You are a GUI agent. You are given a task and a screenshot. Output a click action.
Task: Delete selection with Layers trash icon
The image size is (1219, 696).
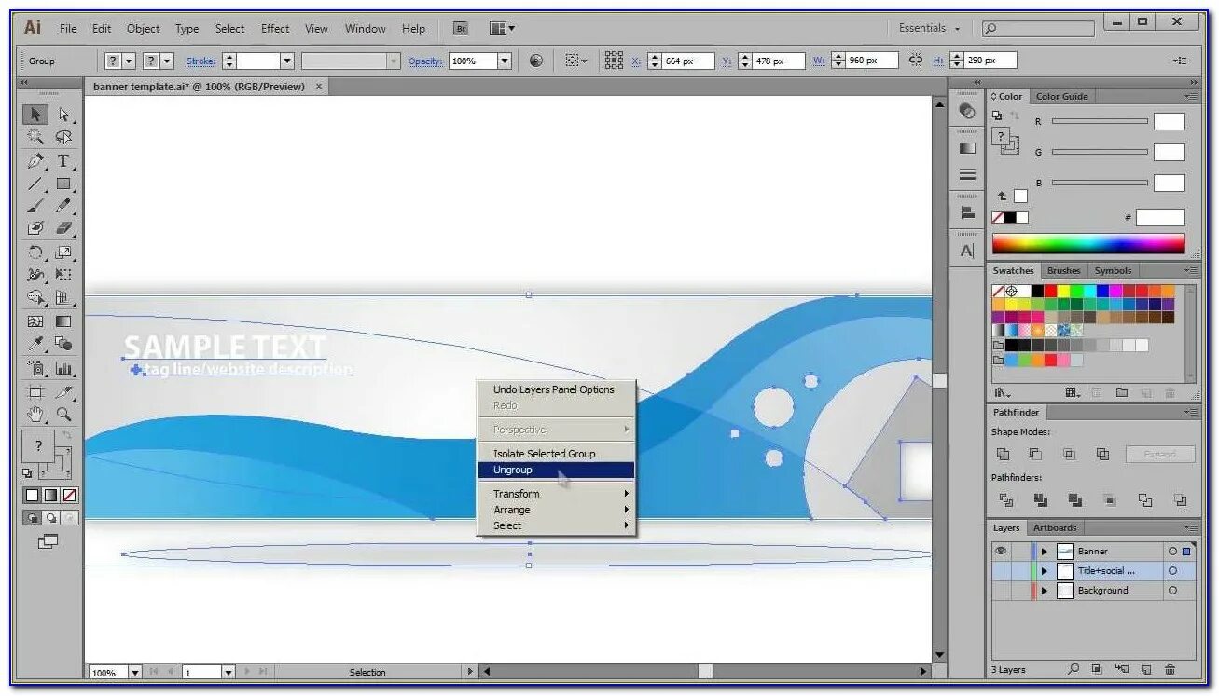[x=1170, y=669]
